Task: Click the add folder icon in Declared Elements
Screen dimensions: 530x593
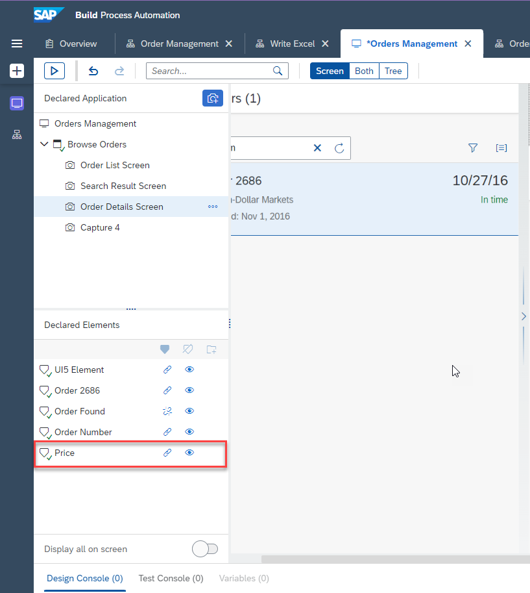Action: (211, 349)
